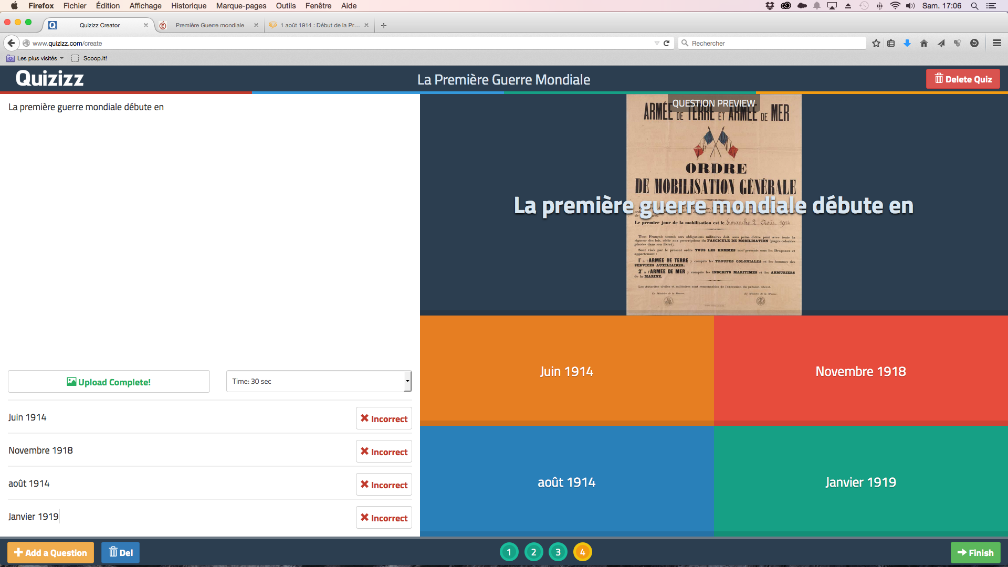1008x567 pixels.
Task: Open the Scoop.it! bookmark
Action: (89, 58)
